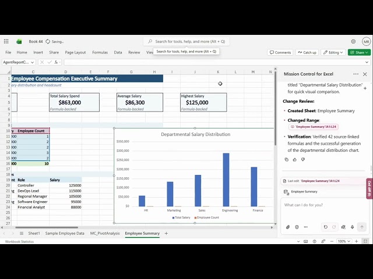The width and height of the screenshot is (373, 279).
Task: Click the sparkle AI icon in the prompt box
Action: pyautogui.click(x=343, y=227)
